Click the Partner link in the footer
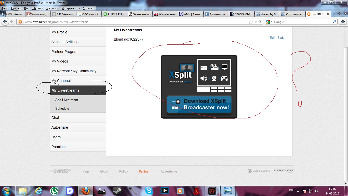This screenshot has width=348, height=196. [x=144, y=171]
